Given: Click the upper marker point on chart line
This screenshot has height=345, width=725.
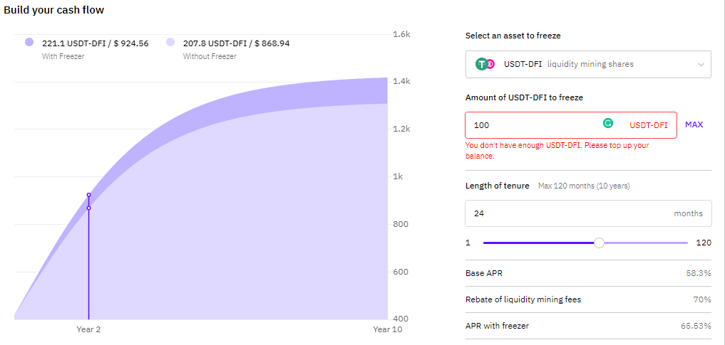Looking at the screenshot, I should 89,195.
